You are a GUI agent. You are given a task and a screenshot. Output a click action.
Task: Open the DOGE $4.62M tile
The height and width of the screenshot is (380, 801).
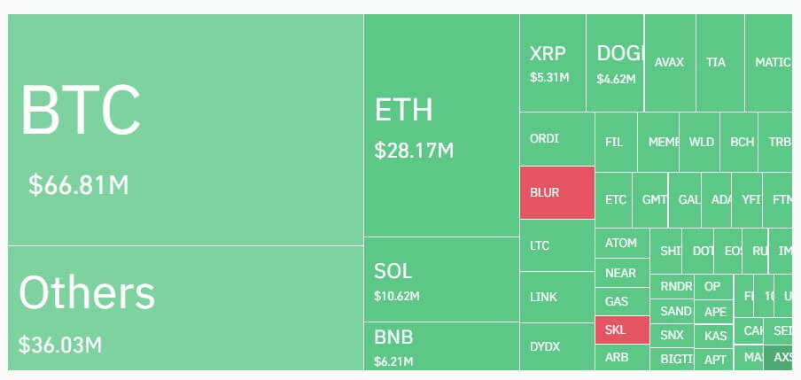tap(618, 63)
